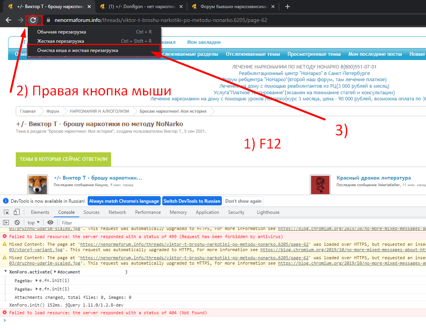
Task: Toggle the live expression eye icon
Action: [50, 223]
